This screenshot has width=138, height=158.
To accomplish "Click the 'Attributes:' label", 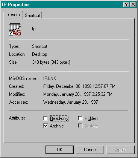I will [18, 118].
